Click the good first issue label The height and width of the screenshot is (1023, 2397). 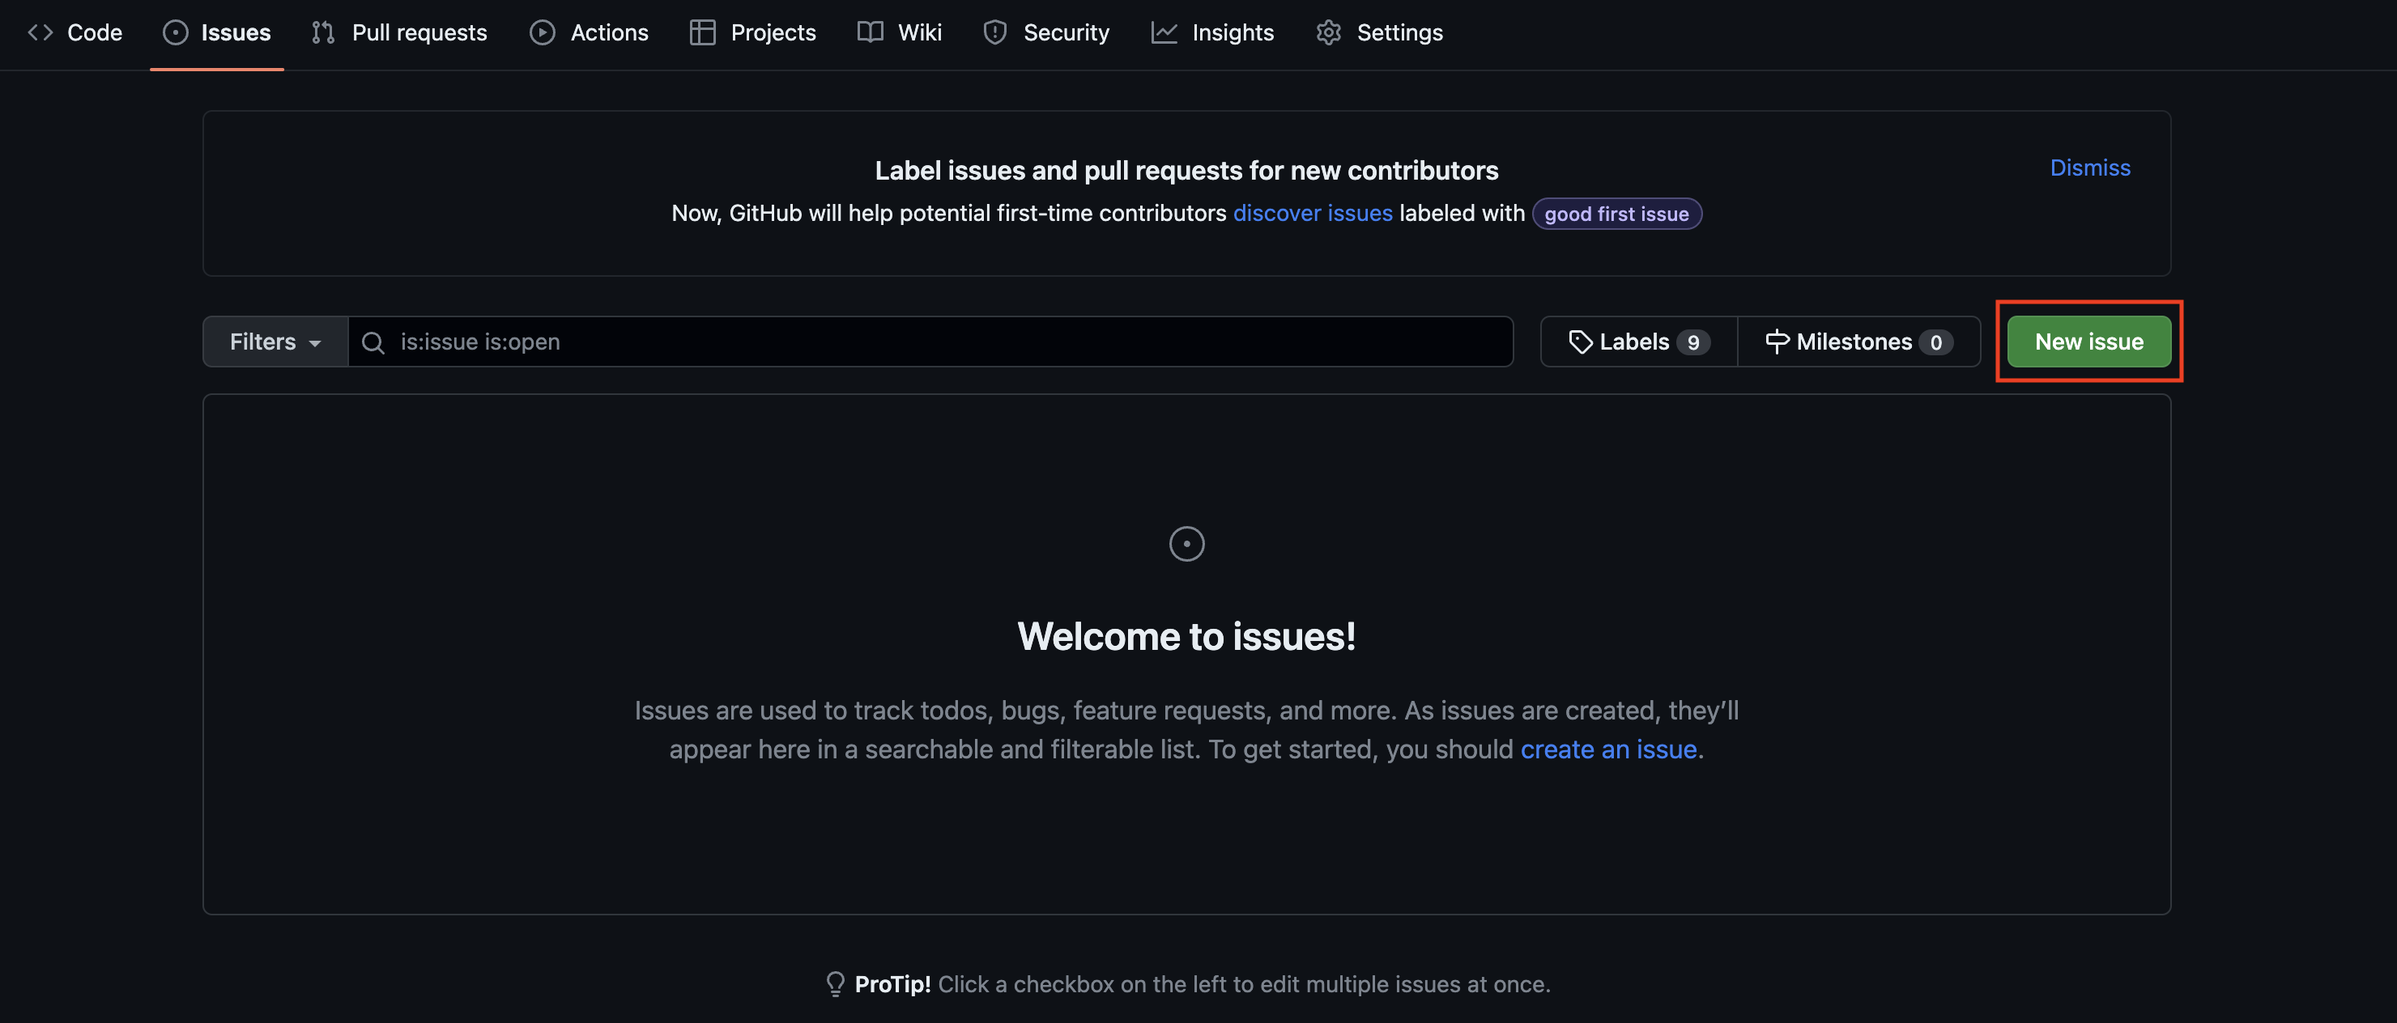pyautogui.click(x=1616, y=214)
